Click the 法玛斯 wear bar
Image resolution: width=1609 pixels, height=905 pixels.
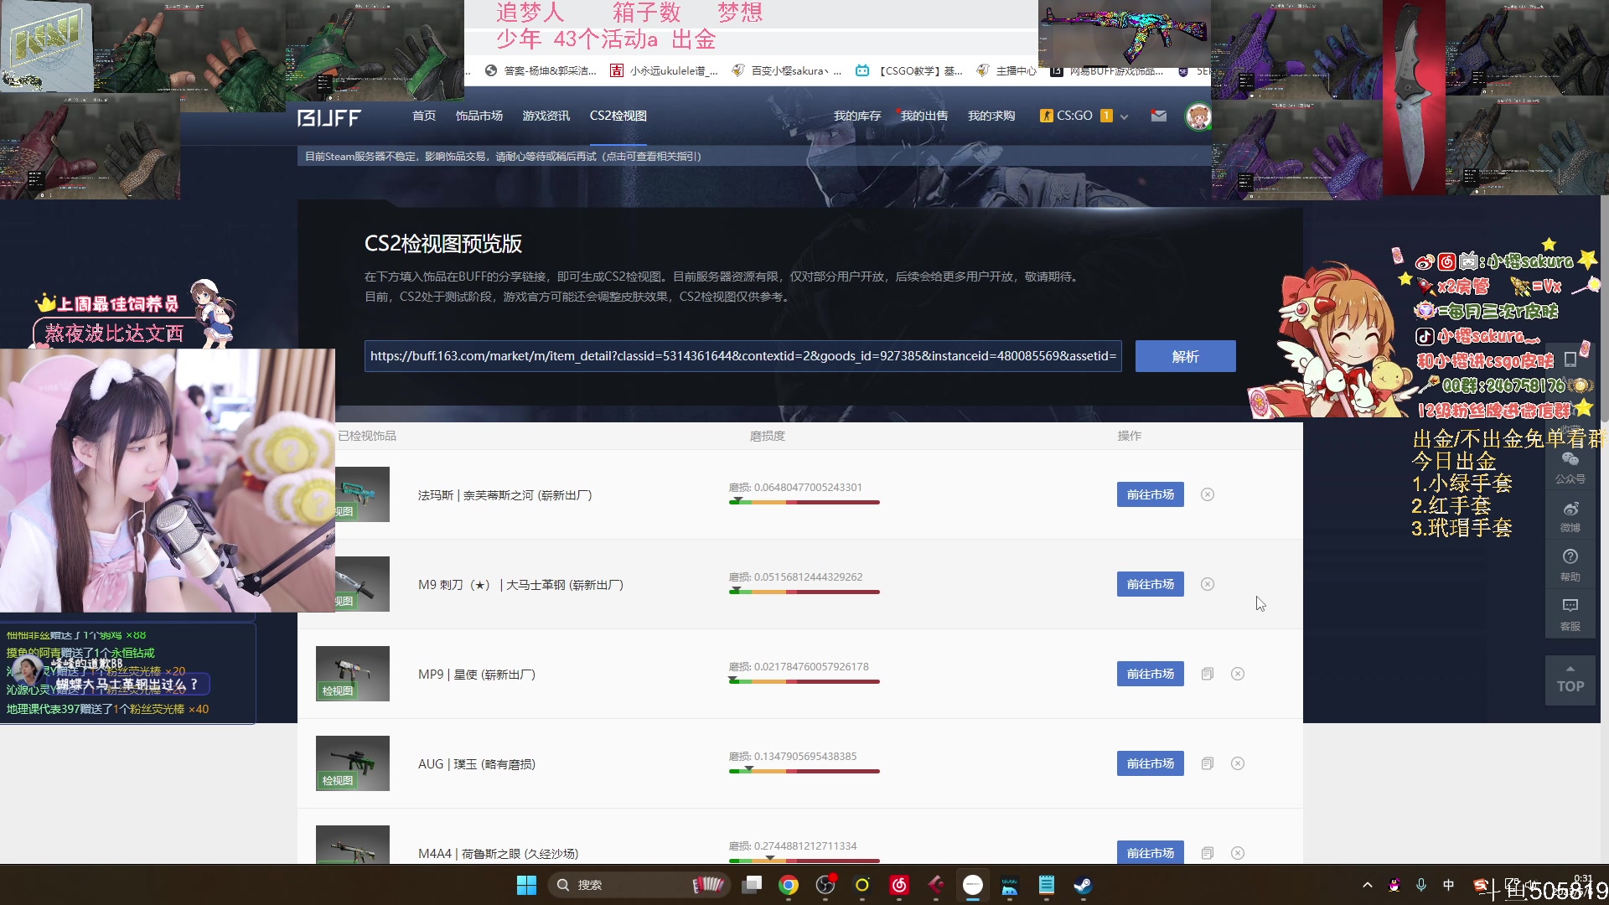pyautogui.click(x=804, y=502)
